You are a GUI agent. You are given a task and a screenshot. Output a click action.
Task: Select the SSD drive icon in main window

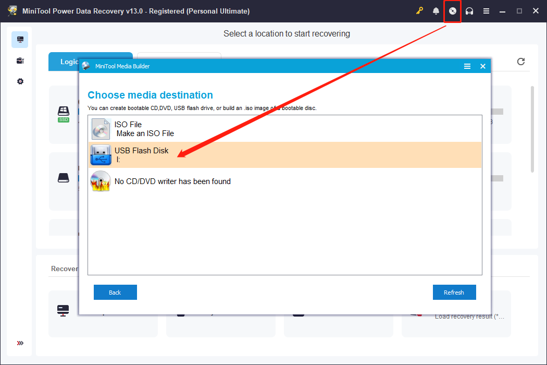pos(64,114)
